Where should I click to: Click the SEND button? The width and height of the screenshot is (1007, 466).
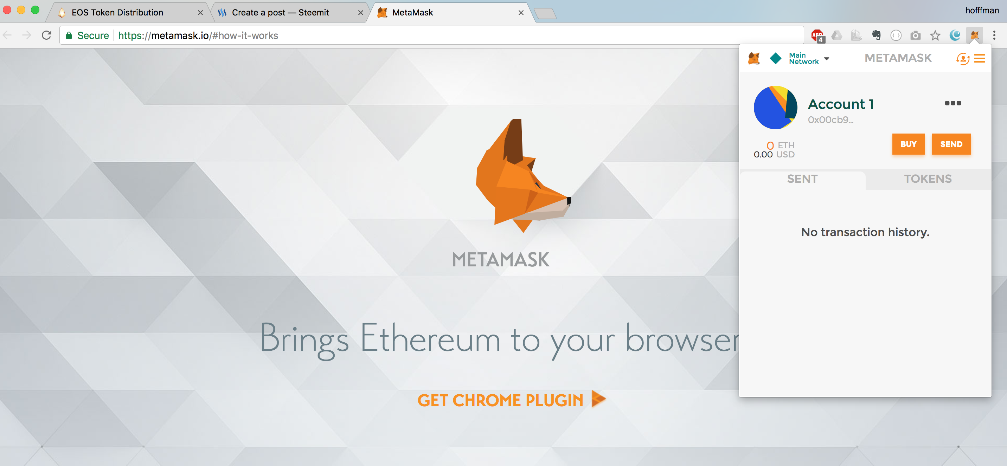tap(951, 144)
